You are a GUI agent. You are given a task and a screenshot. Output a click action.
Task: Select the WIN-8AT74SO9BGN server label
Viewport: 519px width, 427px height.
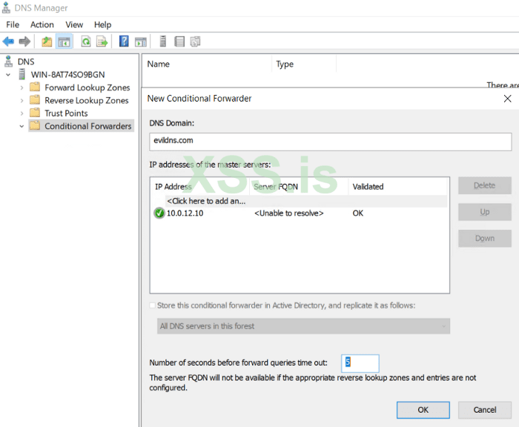pos(68,74)
